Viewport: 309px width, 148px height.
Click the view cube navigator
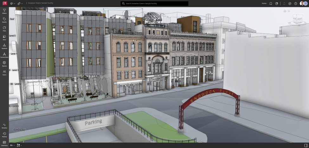pos(297,19)
